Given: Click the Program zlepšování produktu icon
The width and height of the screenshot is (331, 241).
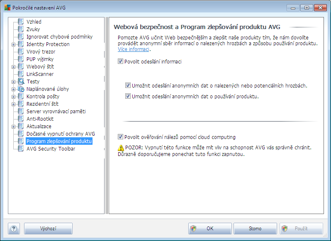Looking at the screenshot, I should pyautogui.click(x=21, y=141).
